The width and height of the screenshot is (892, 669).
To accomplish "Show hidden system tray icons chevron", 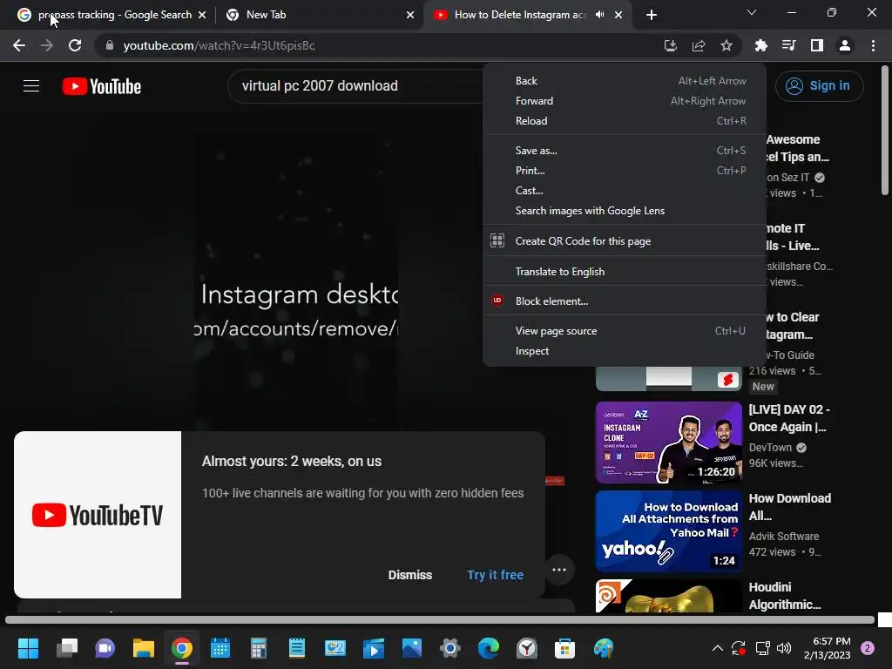I will (718, 648).
